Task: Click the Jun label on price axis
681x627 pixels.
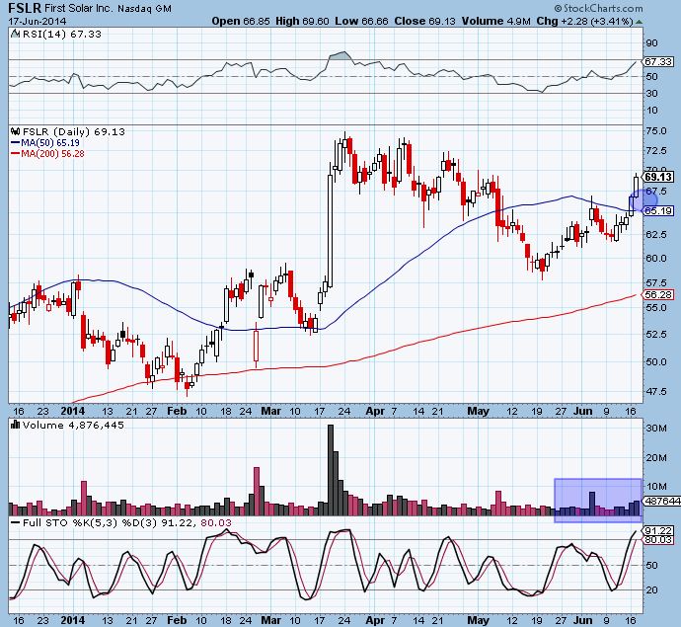Action: 583,411
